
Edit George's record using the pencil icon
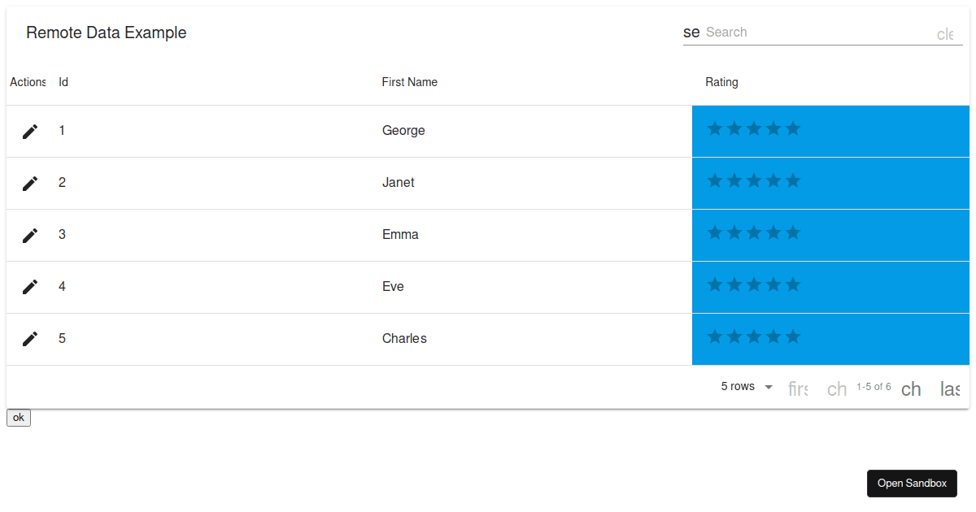click(29, 130)
